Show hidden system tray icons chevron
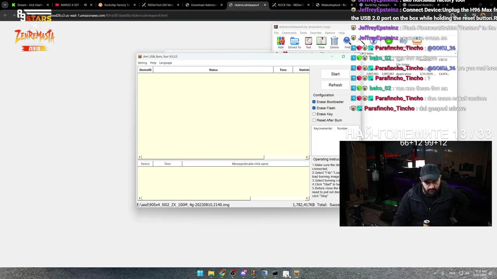This screenshot has width=497, height=279. pos(435,273)
